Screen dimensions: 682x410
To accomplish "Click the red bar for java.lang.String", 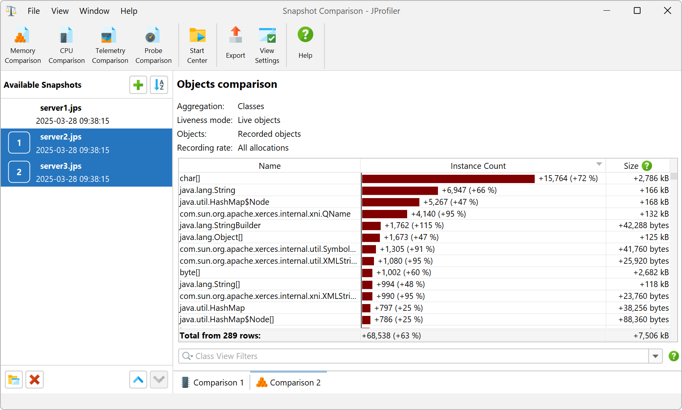I will tap(400, 191).
